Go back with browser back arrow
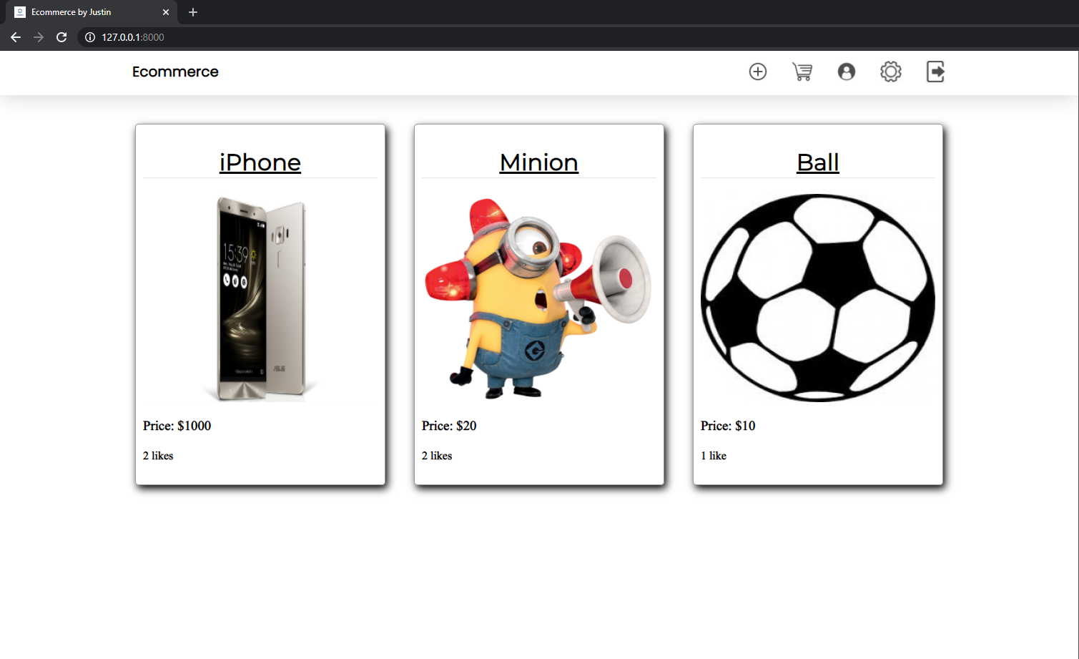This screenshot has height=659, width=1079. coord(16,37)
